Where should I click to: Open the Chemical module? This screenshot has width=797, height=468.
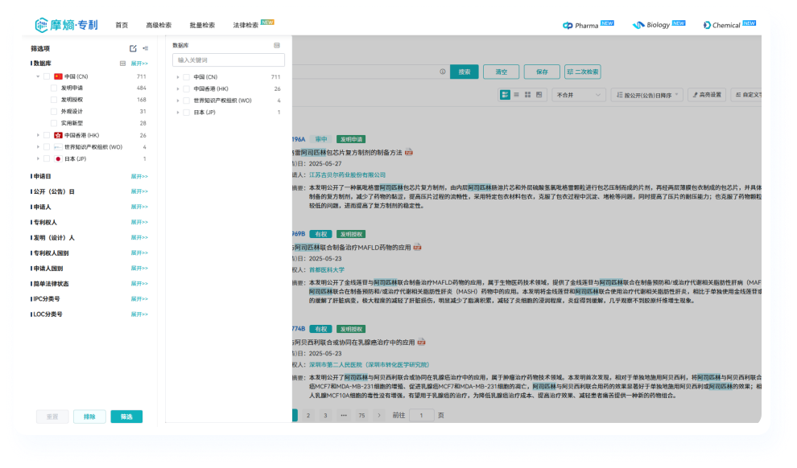click(x=729, y=25)
